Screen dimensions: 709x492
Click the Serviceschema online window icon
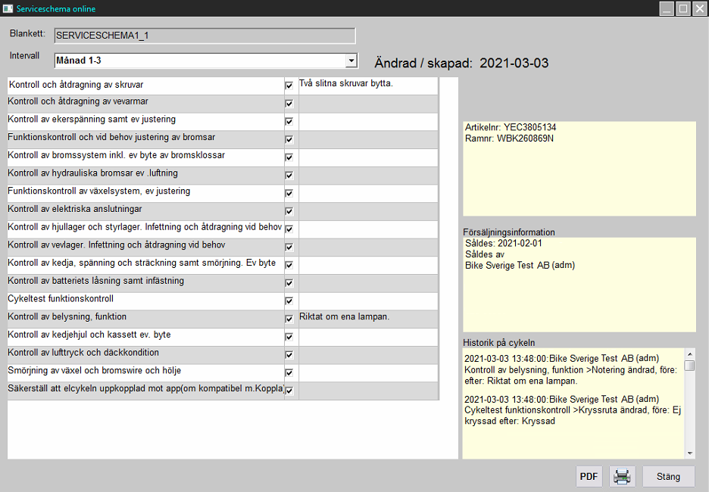tap(8, 8)
